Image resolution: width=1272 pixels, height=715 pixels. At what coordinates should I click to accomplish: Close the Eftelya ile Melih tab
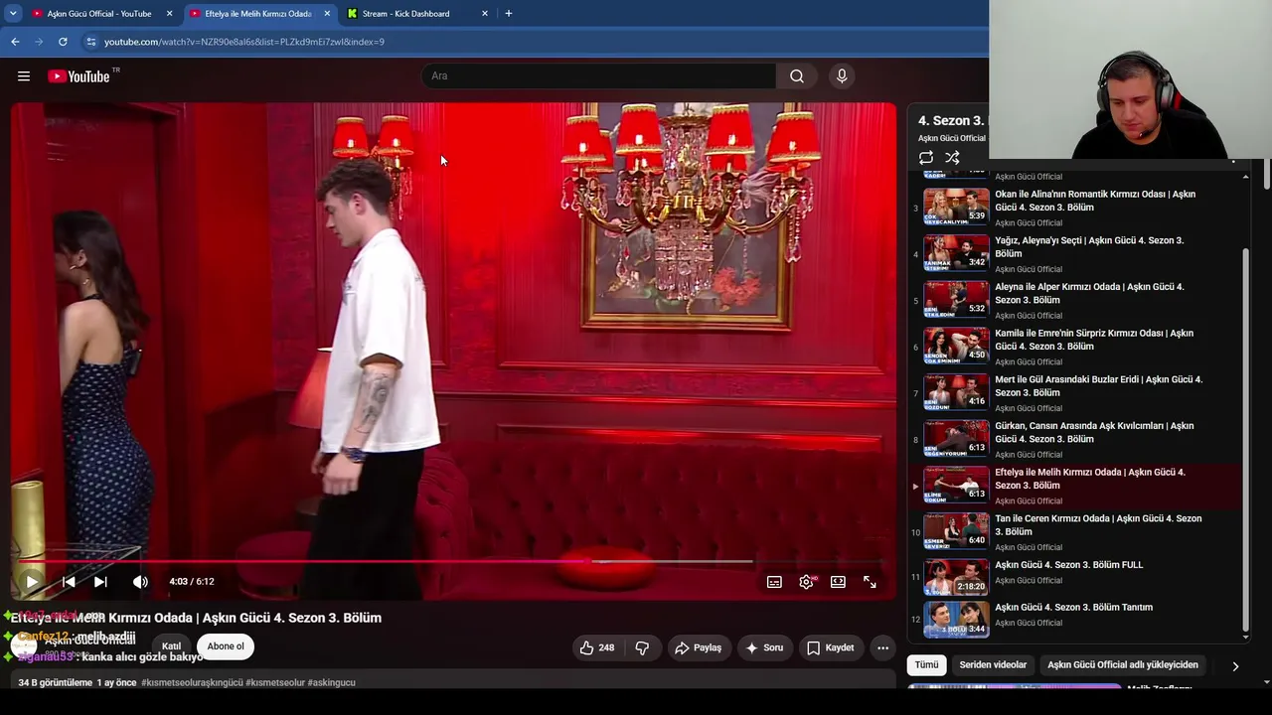tap(327, 14)
